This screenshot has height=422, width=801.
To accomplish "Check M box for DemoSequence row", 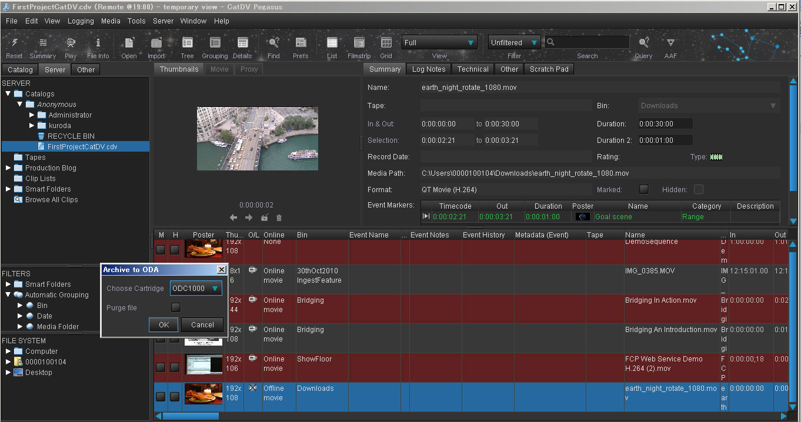I will click(161, 250).
